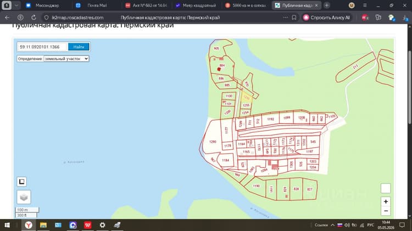Open the notifications center icon

coord(402,225)
